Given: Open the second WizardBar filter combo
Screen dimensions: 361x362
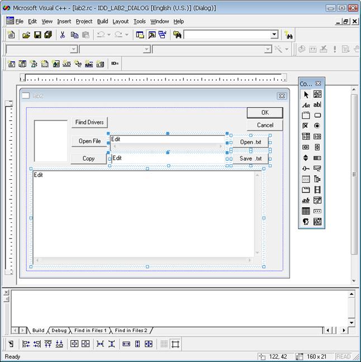Looking at the screenshot, I should 115,49.
